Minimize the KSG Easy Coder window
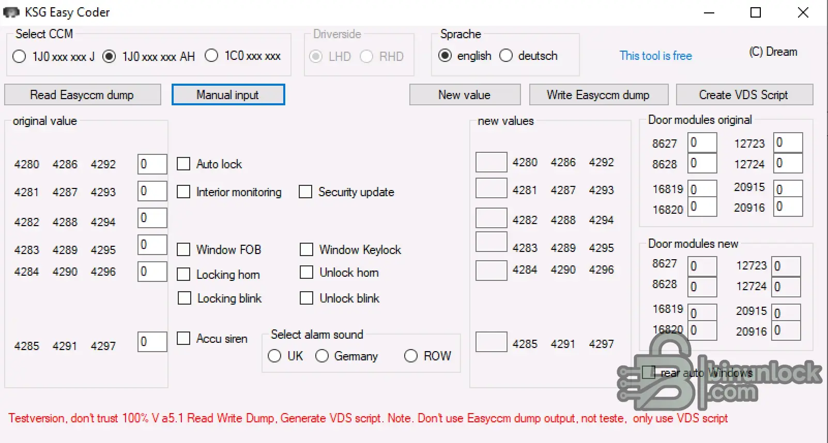828x443 pixels. pyautogui.click(x=709, y=12)
